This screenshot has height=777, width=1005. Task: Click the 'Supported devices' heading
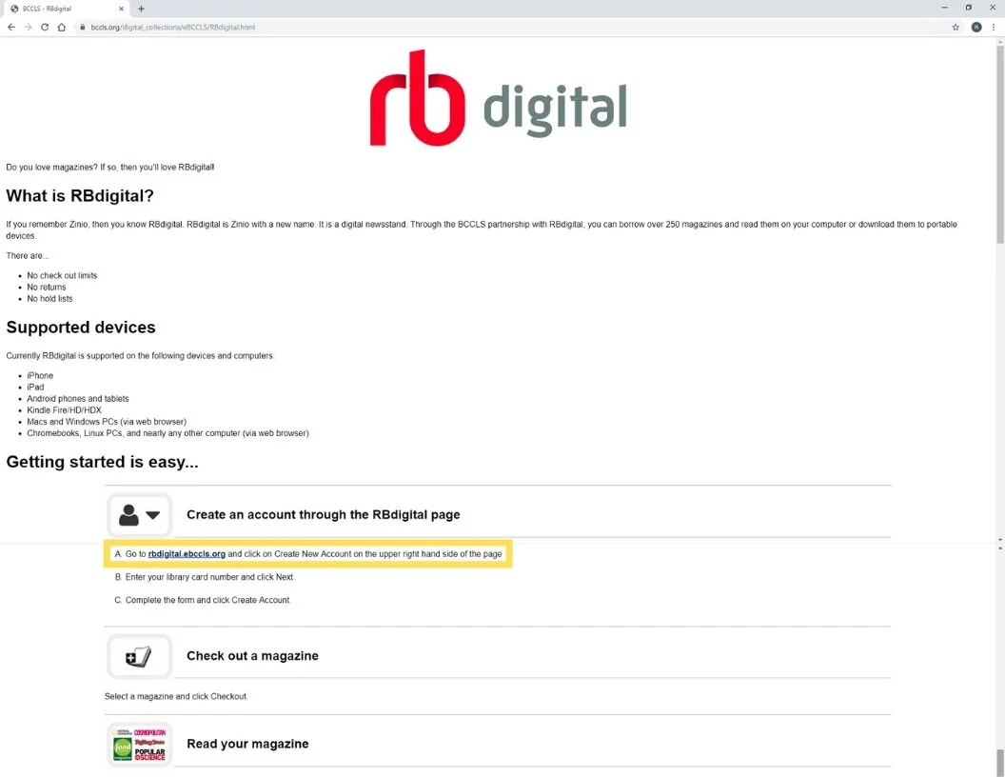coord(81,327)
